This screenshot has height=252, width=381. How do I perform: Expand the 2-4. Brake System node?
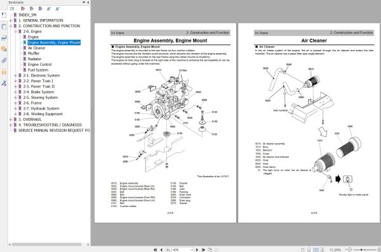[x=15, y=92]
